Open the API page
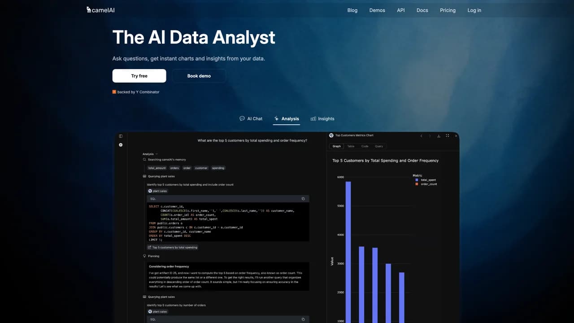Viewport: 574px width, 323px height. pyautogui.click(x=401, y=10)
